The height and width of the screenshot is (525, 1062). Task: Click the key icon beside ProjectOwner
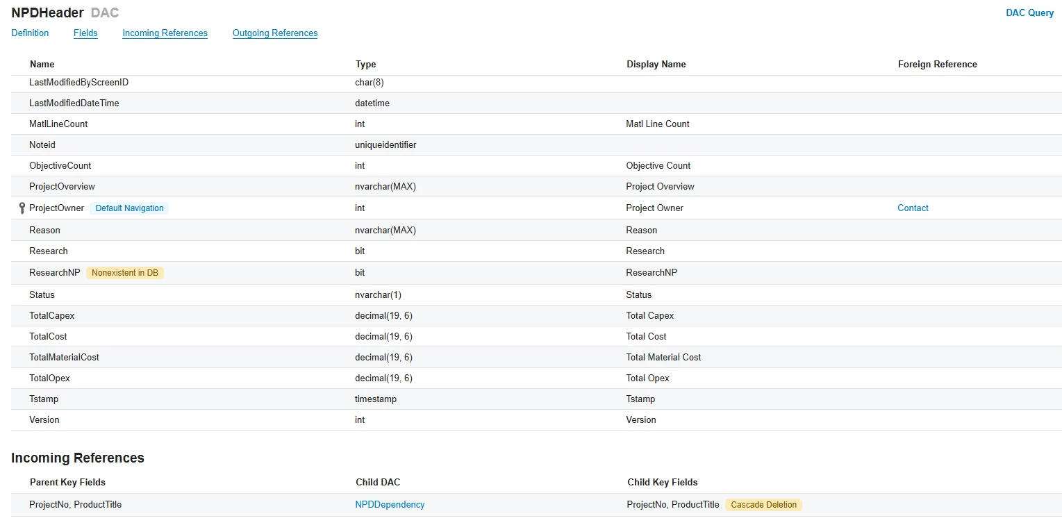click(x=20, y=208)
